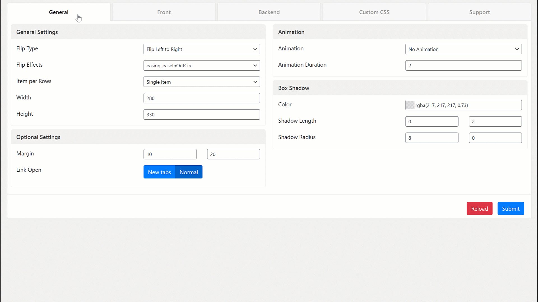Image resolution: width=538 pixels, height=302 pixels.
Task: Go to the Custom CSS tab
Action: coord(374,12)
